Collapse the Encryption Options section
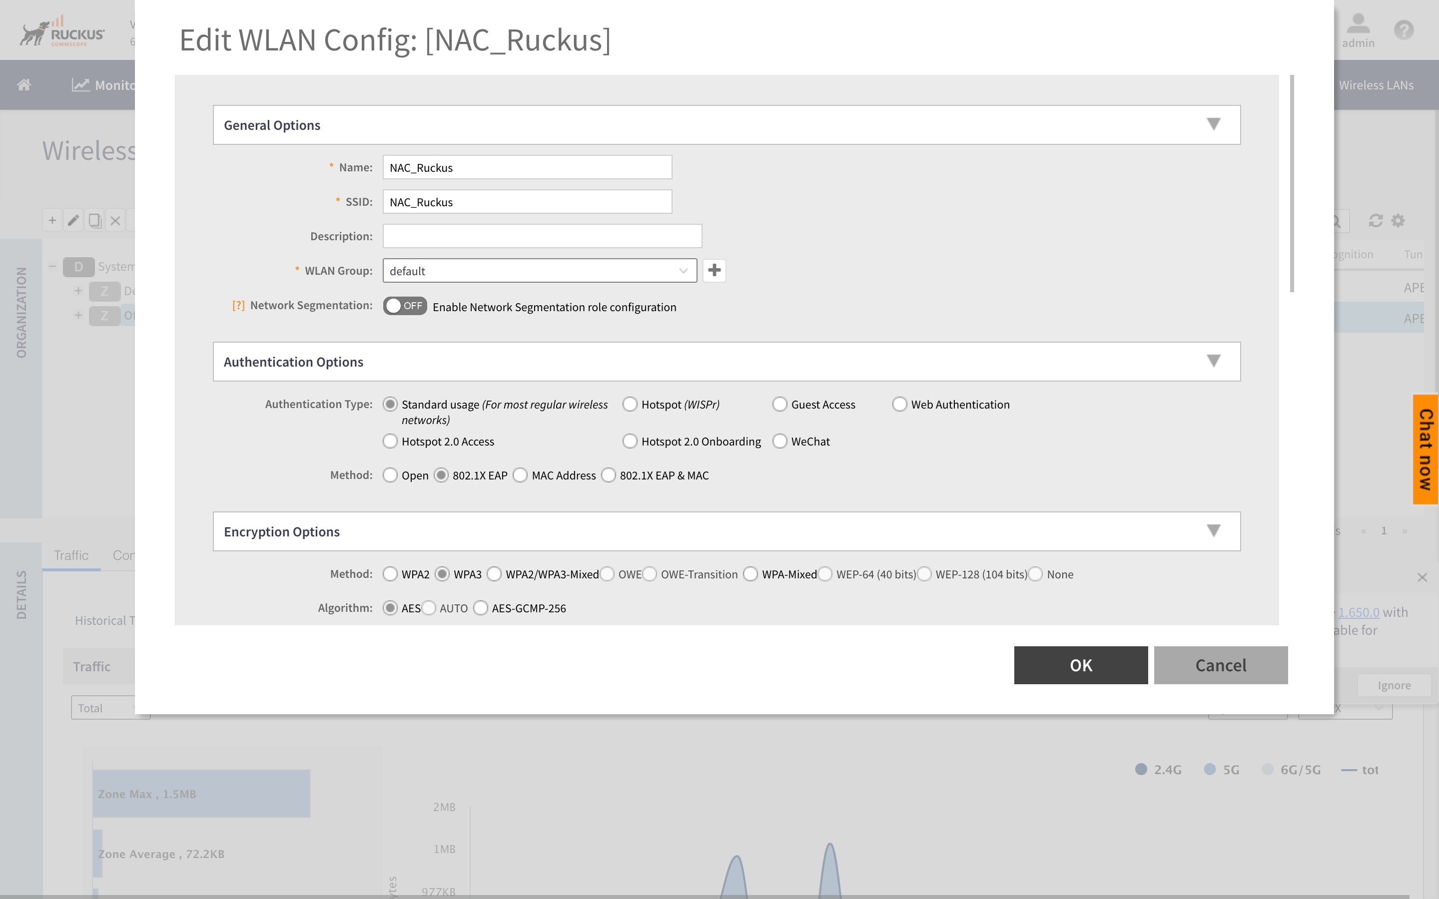 1214,530
